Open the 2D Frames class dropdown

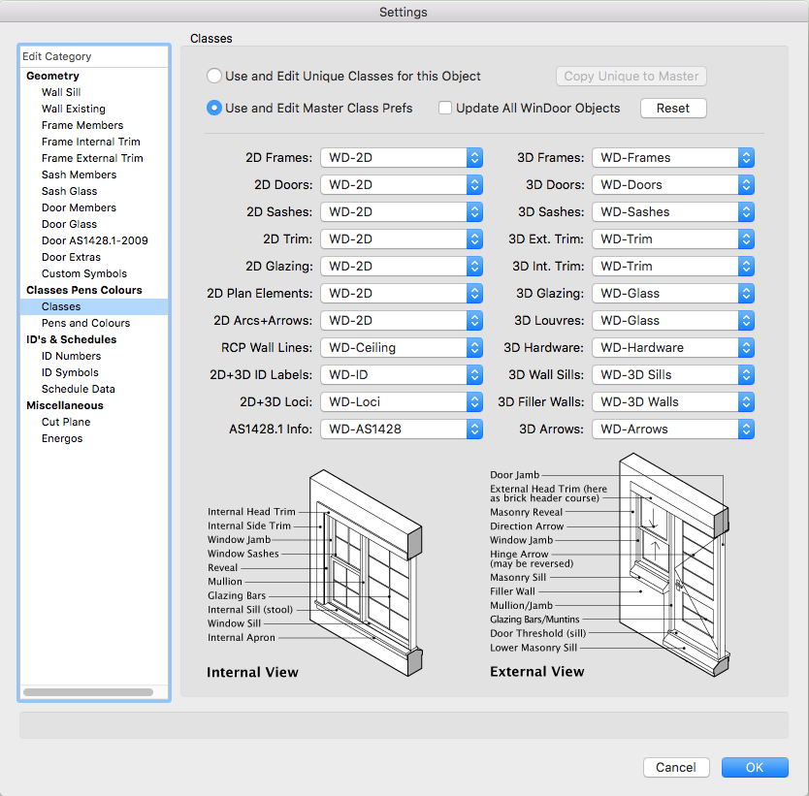401,157
